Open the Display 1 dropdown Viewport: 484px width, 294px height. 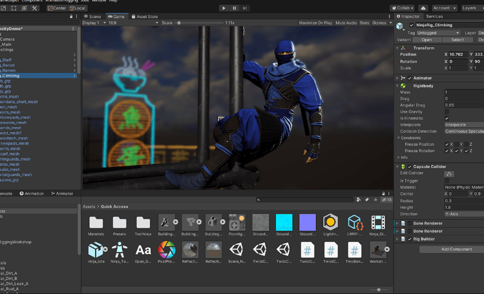point(94,23)
